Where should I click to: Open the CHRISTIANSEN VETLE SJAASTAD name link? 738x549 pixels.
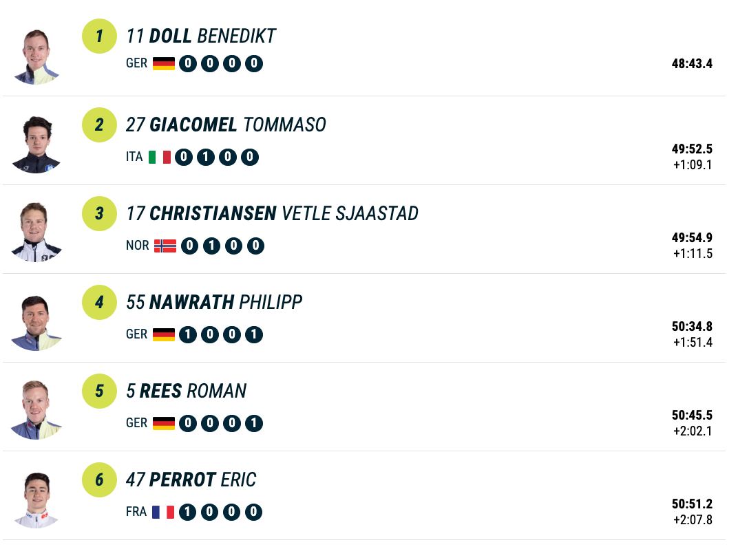pyautogui.click(x=272, y=213)
